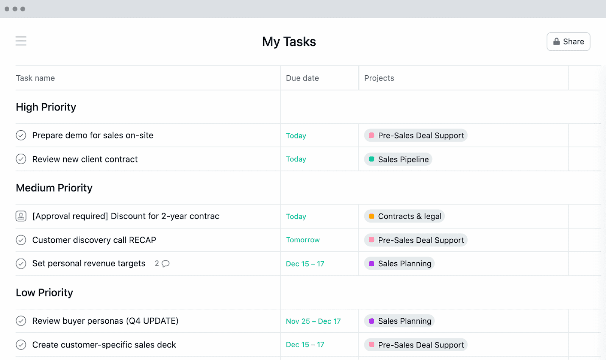Open comments bubble on Set personal revenue targets

pos(166,263)
